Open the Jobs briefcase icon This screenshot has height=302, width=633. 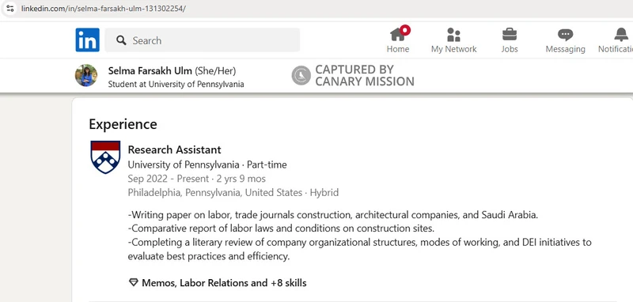pos(510,34)
